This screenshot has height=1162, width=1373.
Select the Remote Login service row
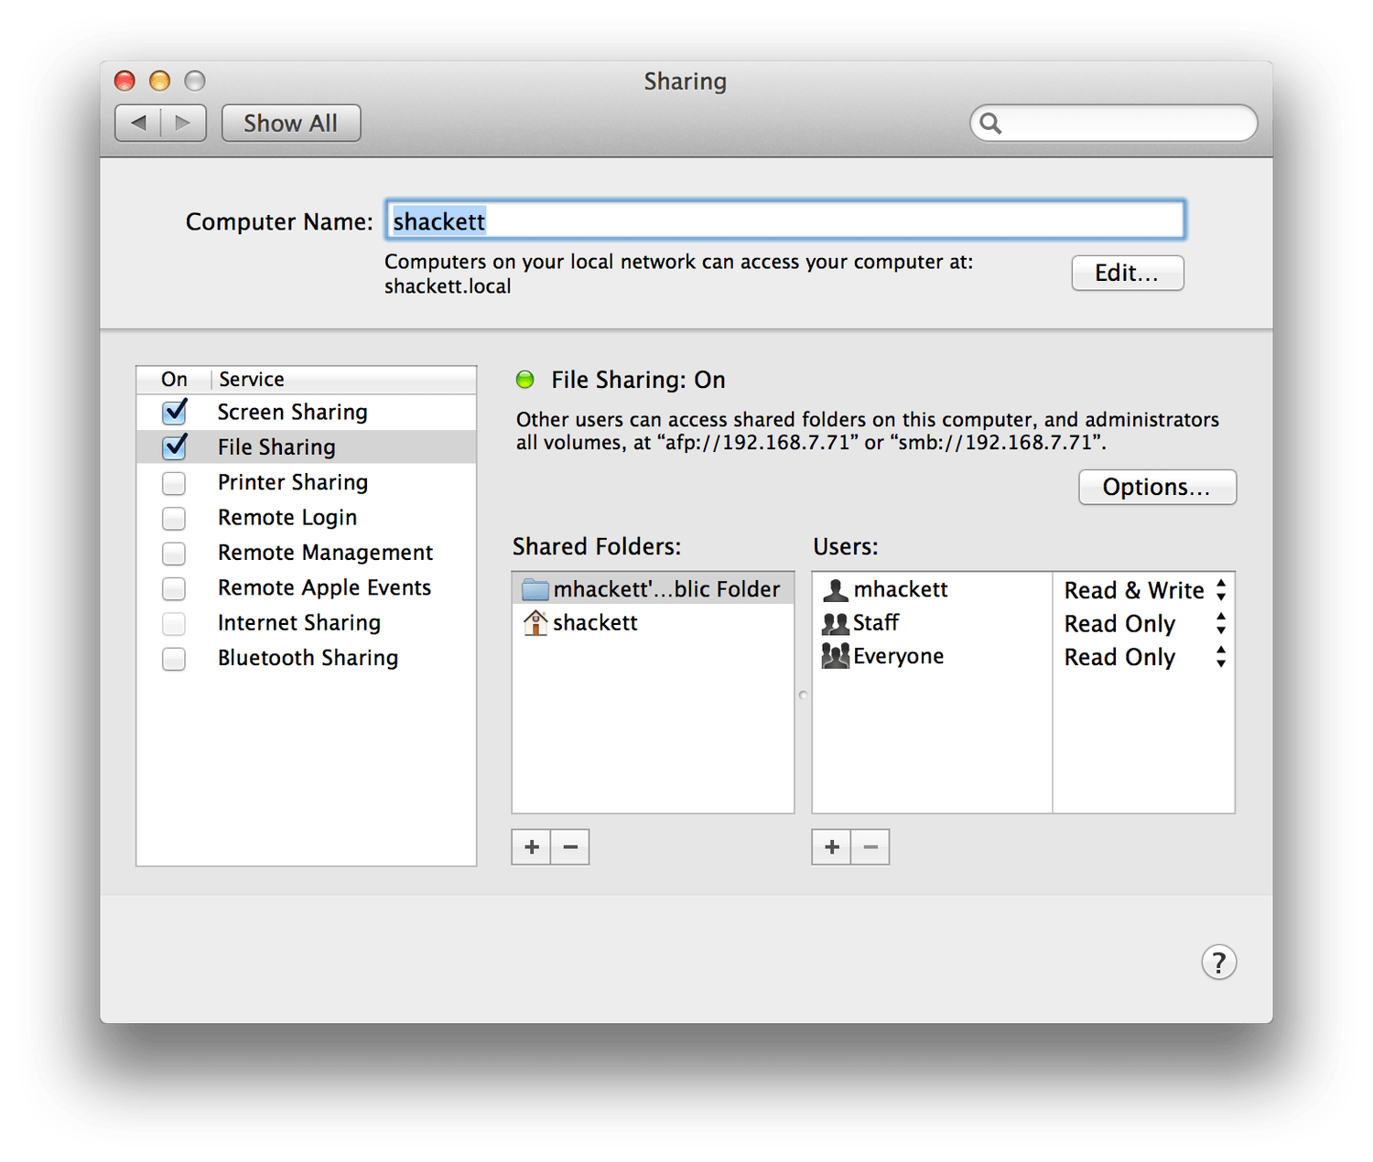click(307, 518)
